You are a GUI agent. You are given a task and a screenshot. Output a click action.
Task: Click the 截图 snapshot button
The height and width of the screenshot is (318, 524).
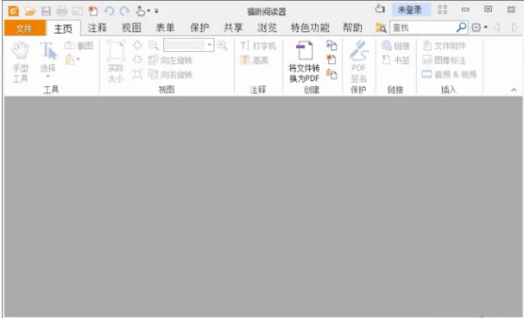(79, 46)
